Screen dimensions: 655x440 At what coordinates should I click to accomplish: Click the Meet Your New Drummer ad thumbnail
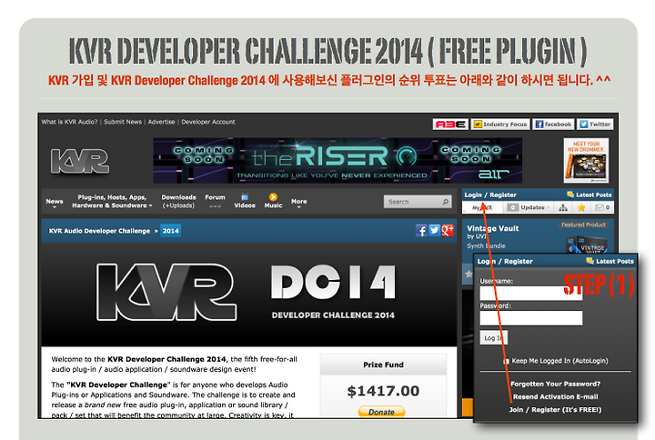pos(586,161)
